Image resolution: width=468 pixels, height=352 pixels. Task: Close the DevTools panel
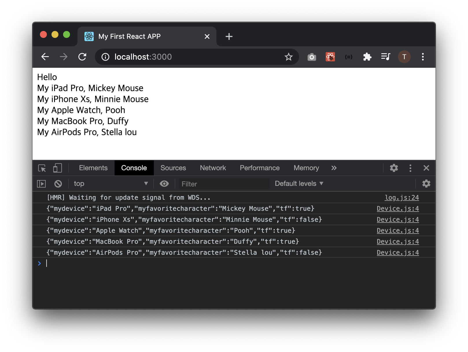coord(426,168)
